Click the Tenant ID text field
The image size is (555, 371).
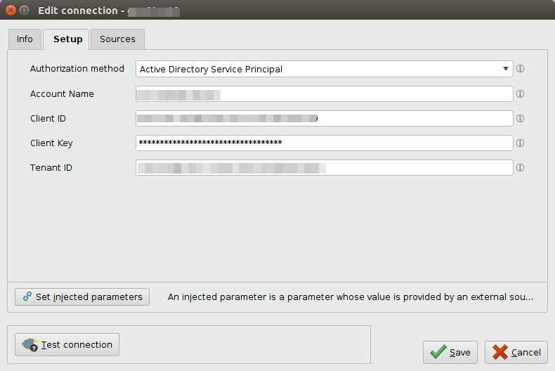(x=324, y=168)
